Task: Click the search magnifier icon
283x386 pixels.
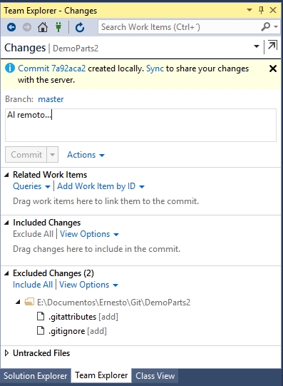Action: tap(266, 27)
